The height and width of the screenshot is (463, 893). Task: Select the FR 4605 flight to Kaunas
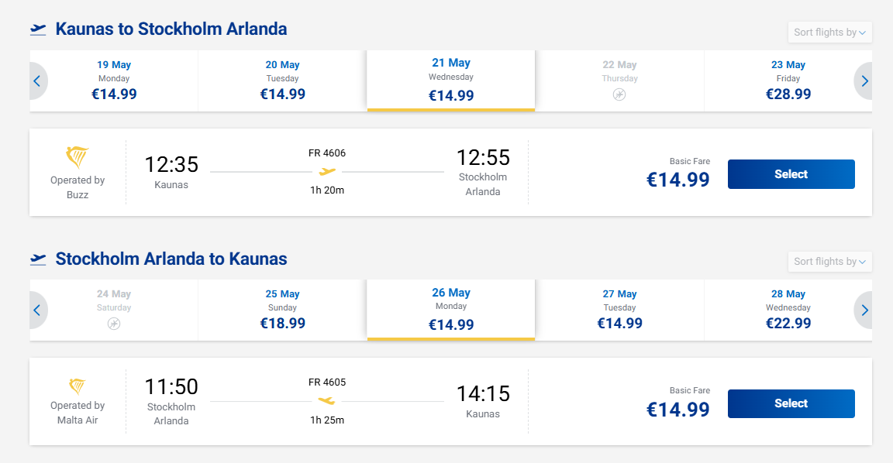791,403
